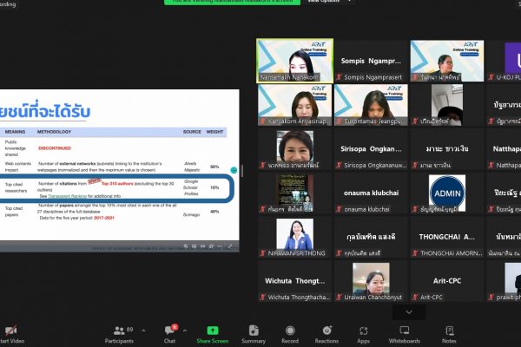Select the onauma klubchai participant tile
521x347 pixels.
coord(371,193)
